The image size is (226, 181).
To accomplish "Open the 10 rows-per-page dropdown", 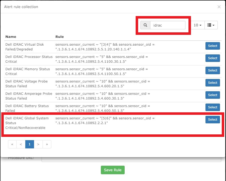I will tap(197, 25).
